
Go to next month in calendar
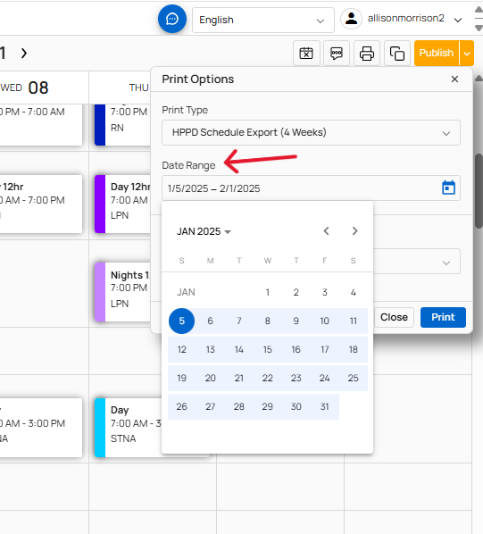point(354,231)
